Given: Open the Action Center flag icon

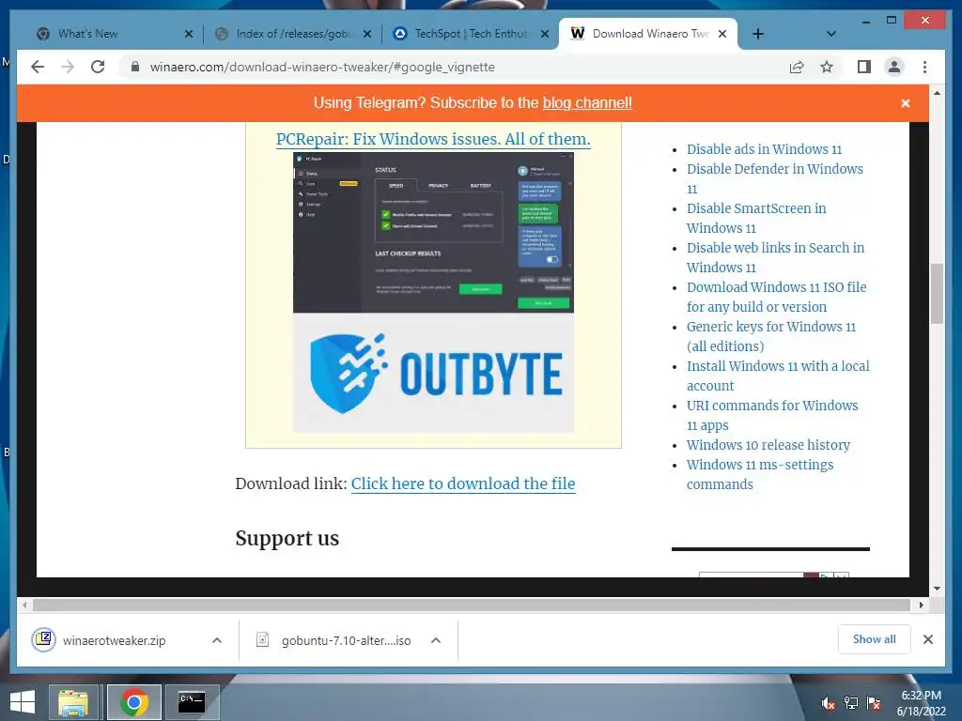Looking at the screenshot, I should pyautogui.click(x=874, y=703).
